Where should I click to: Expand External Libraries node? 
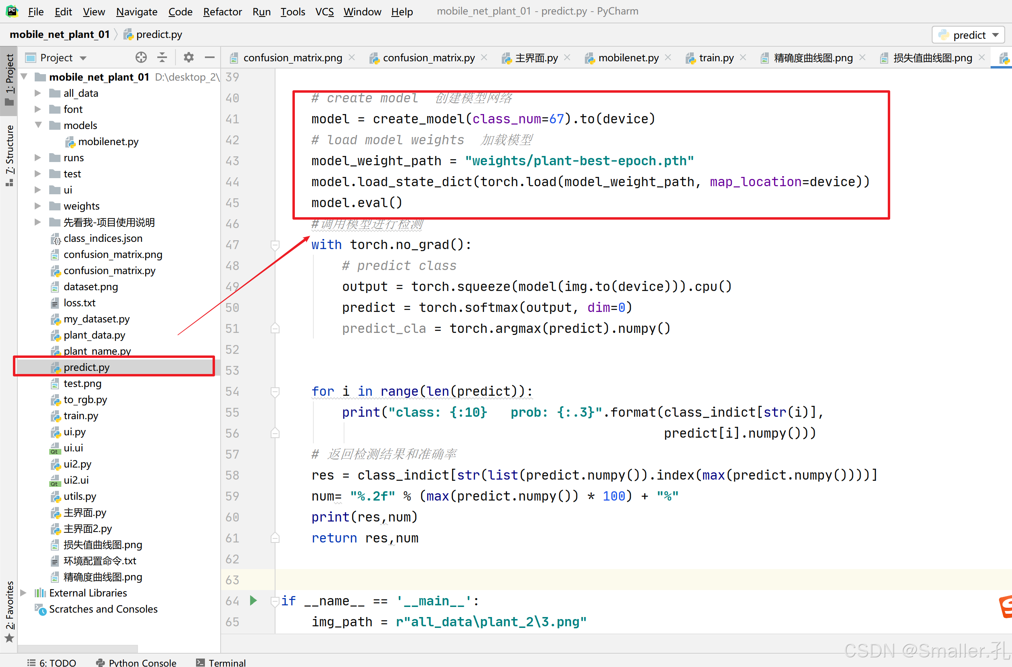tap(24, 592)
